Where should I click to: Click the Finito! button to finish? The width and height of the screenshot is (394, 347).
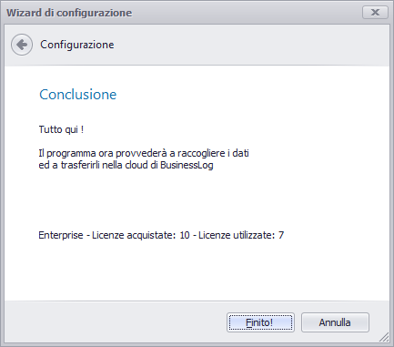point(260,322)
